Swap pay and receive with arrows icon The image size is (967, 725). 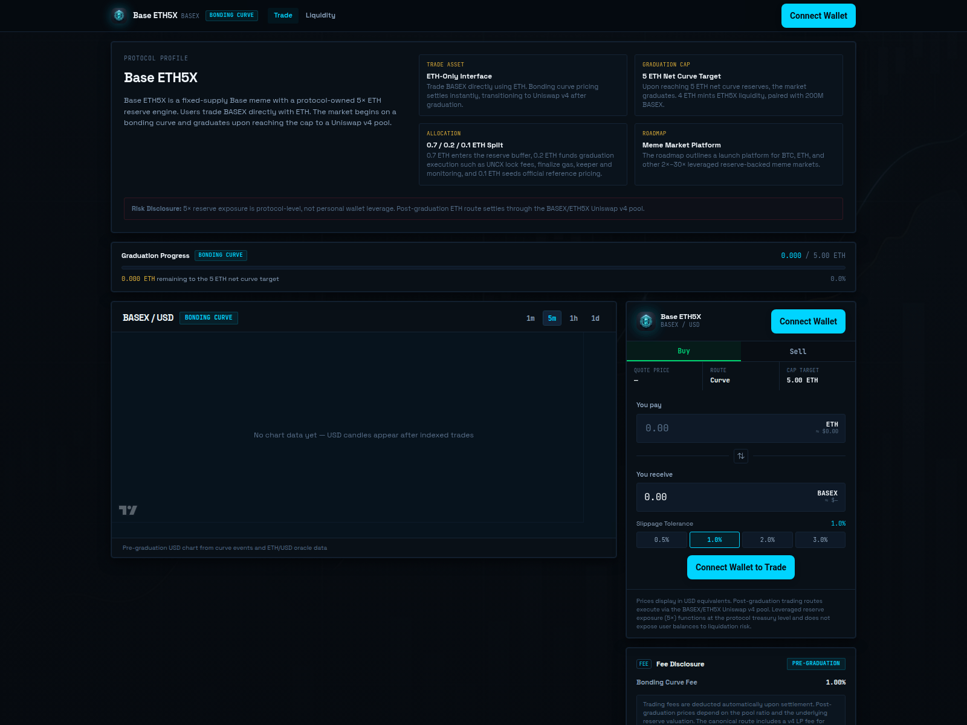click(x=741, y=456)
